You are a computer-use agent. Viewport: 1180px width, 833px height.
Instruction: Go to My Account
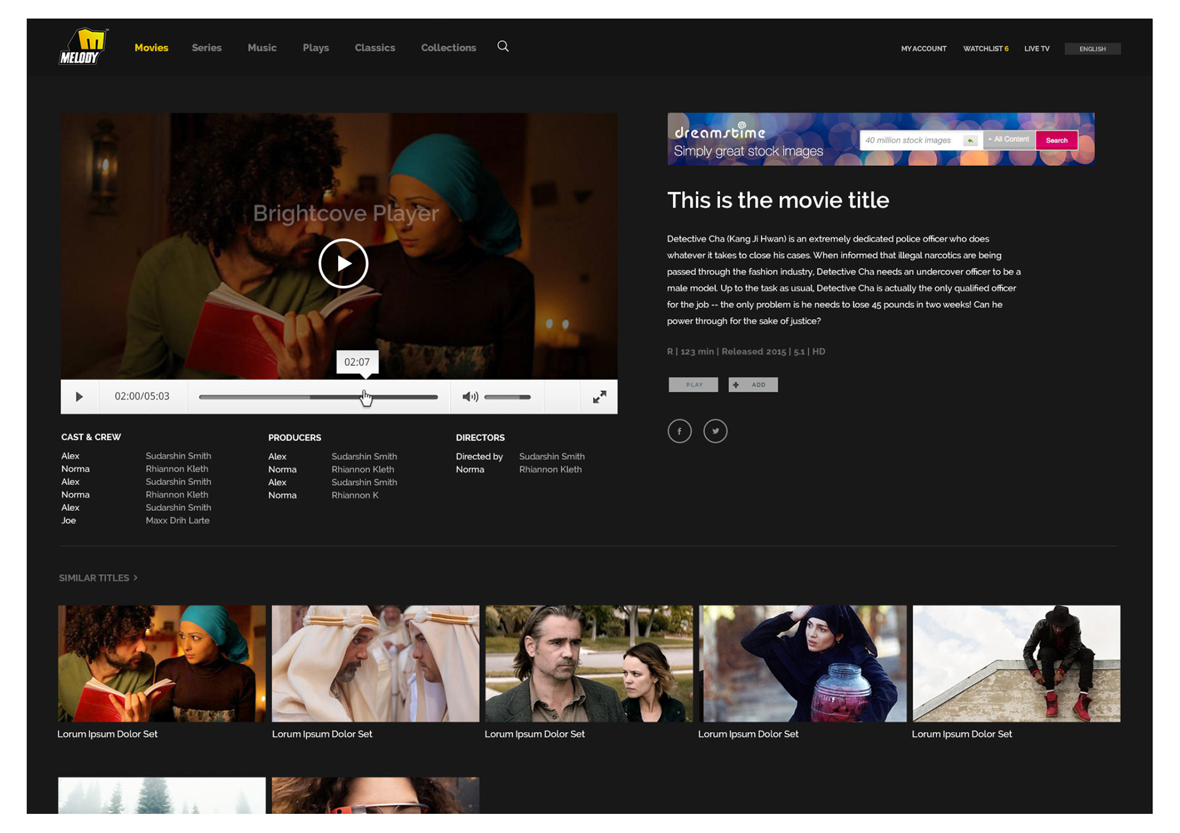point(924,49)
